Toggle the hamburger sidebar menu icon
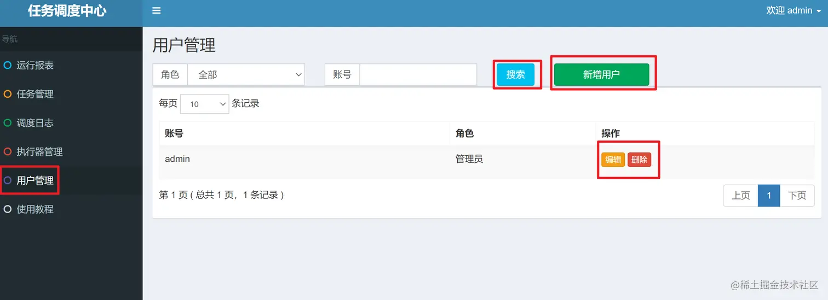Screen dimensions: 828x300 pyautogui.click(x=157, y=10)
